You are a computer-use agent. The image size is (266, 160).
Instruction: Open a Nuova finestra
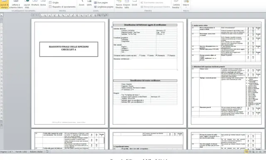point(119,4)
